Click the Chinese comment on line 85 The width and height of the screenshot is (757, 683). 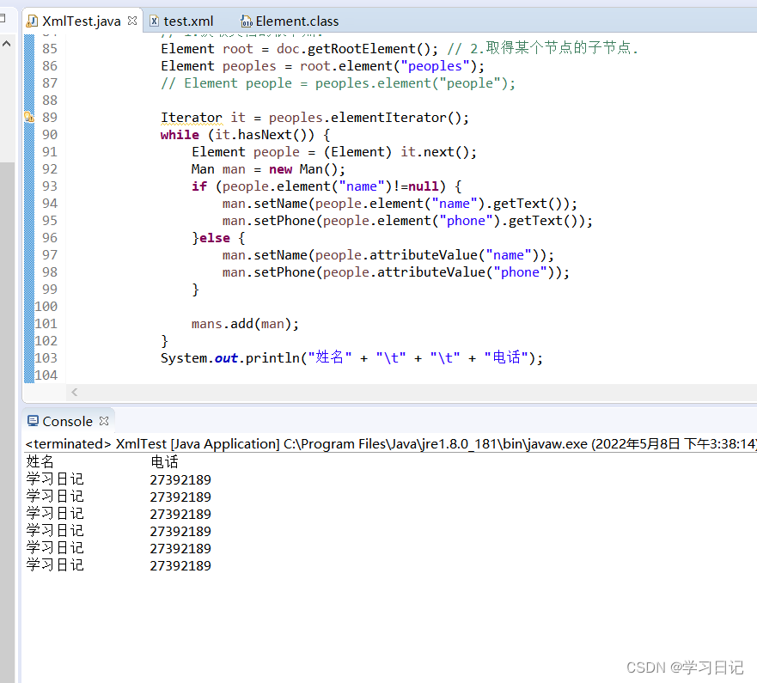pyautogui.click(x=543, y=48)
